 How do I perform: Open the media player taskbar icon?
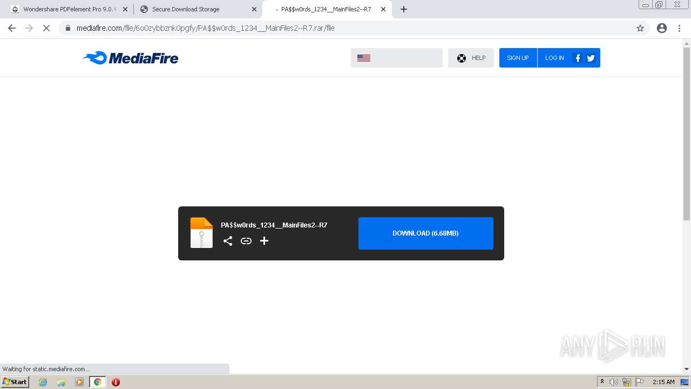[x=79, y=382]
